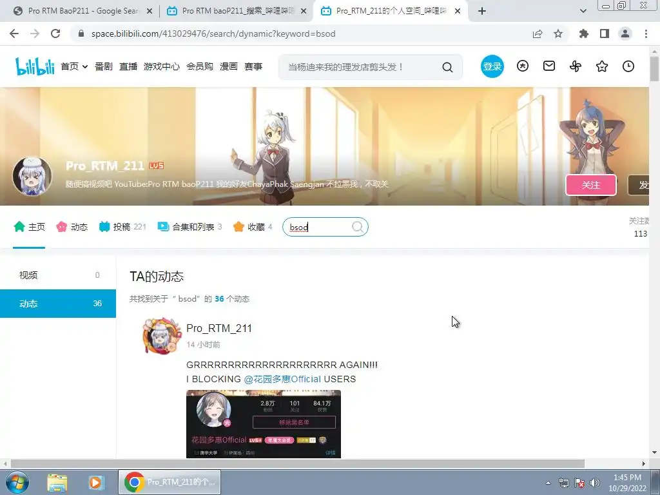Toggle the Chrome side panel
The width and height of the screenshot is (660, 495).
click(x=605, y=34)
